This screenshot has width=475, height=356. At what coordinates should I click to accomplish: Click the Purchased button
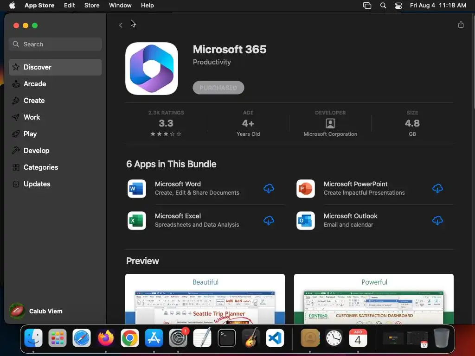pyautogui.click(x=218, y=88)
